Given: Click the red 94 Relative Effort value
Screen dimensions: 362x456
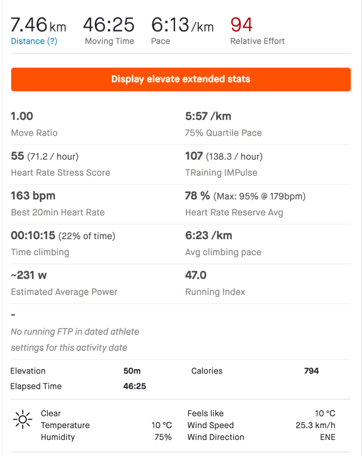Looking at the screenshot, I should [241, 25].
